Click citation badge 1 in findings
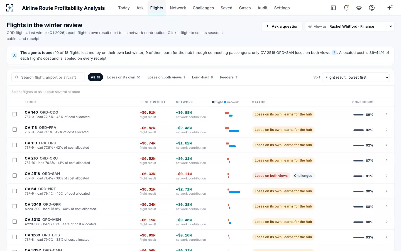401x251 pixels. [334, 52]
